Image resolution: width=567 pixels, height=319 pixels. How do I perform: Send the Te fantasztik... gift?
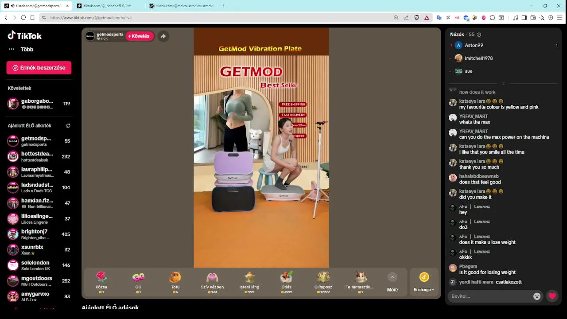pyautogui.click(x=360, y=282)
